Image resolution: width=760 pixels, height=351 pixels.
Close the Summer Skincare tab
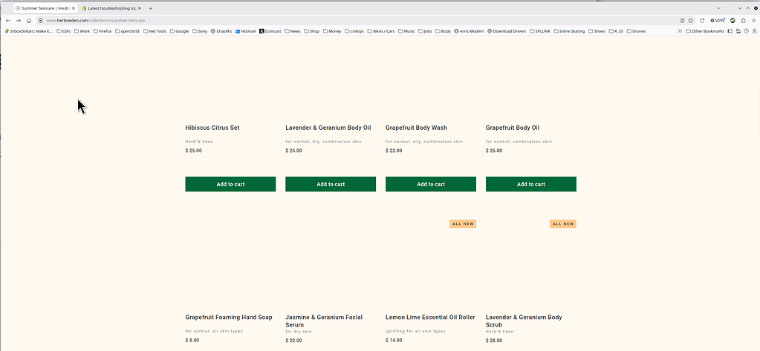coord(74,8)
